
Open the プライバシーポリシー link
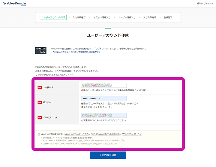point(132,134)
